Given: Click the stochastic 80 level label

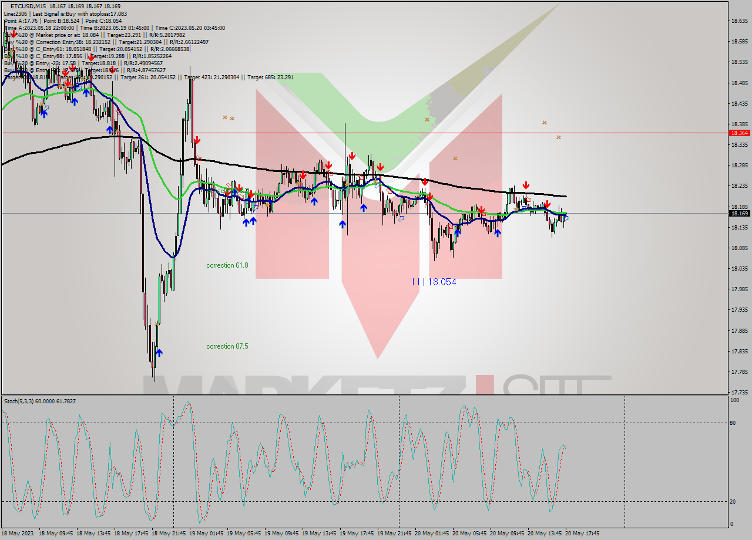Looking at the screenshot, I should click(x=733, y=423).
